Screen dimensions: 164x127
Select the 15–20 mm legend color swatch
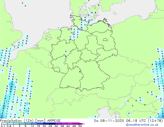40,124
